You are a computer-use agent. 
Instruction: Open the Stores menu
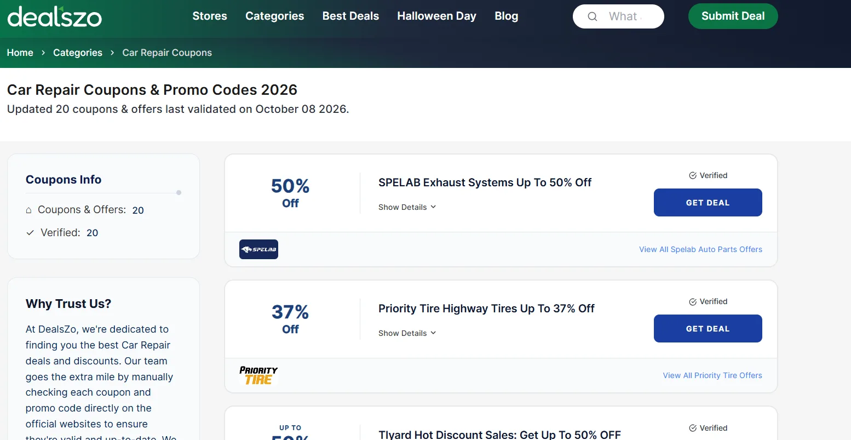click(210, 16)
